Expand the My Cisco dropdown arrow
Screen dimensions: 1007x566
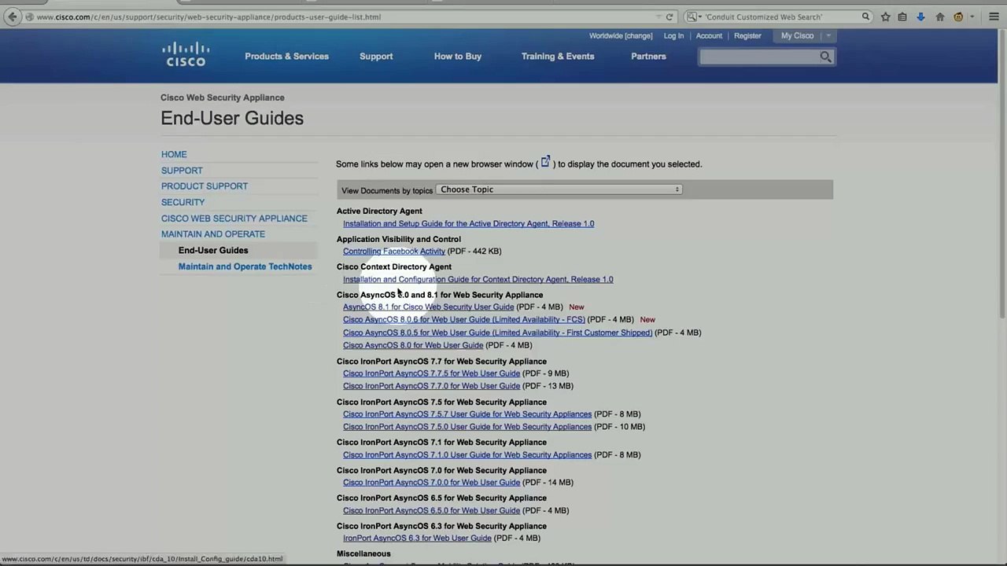pos(828,36)
